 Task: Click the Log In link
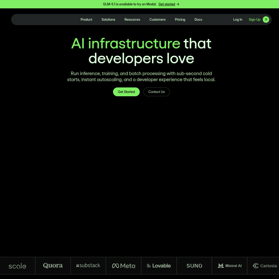[238, 20]
